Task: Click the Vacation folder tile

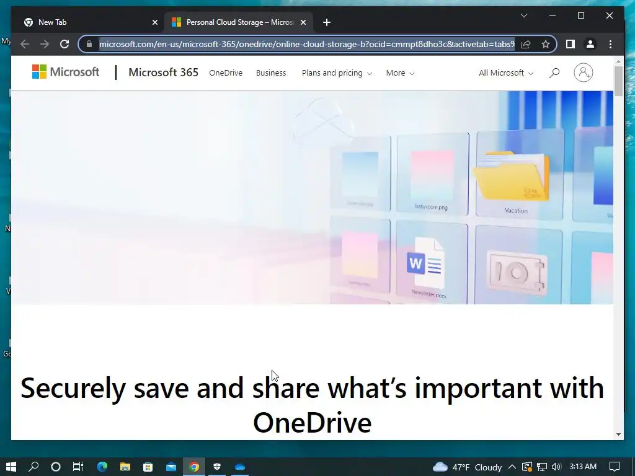Action: coord(519,175)
